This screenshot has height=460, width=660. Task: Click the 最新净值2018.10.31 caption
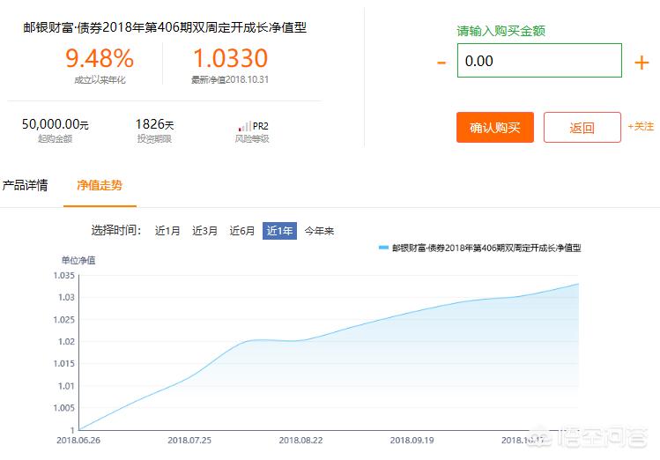coord(230,79)
